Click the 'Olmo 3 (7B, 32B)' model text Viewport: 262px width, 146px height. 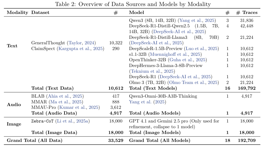pos(147,83)
